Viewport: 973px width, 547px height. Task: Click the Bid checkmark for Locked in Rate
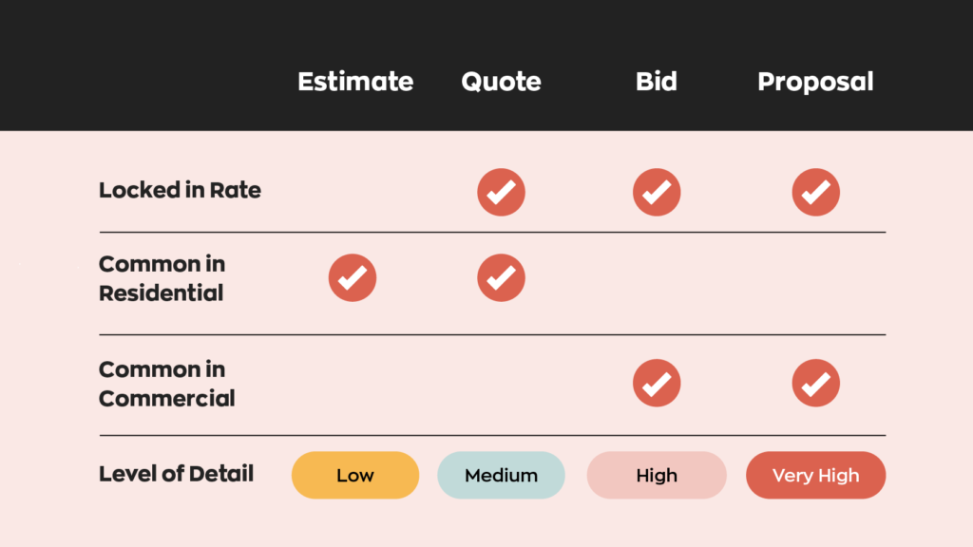(657, 192)
